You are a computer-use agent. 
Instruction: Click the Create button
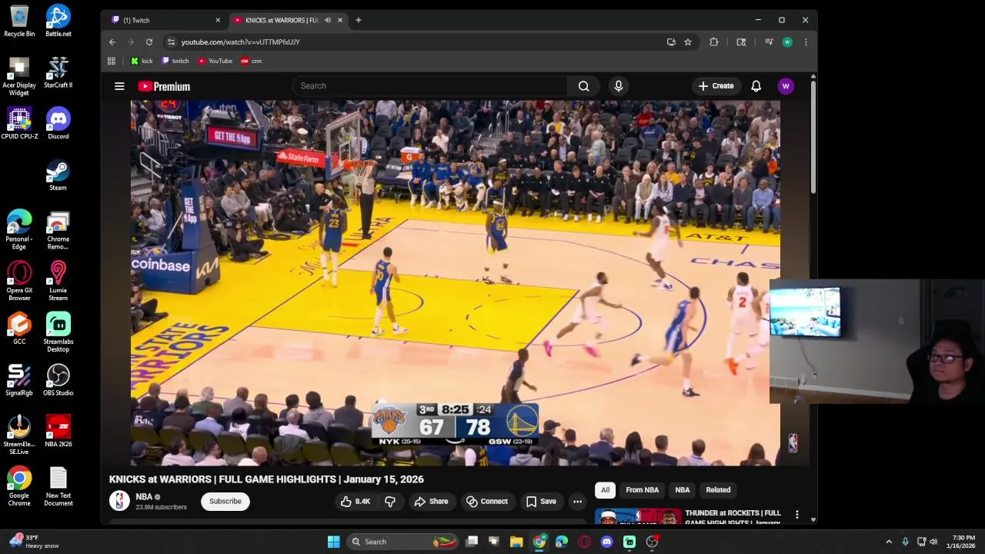(716, 86)
